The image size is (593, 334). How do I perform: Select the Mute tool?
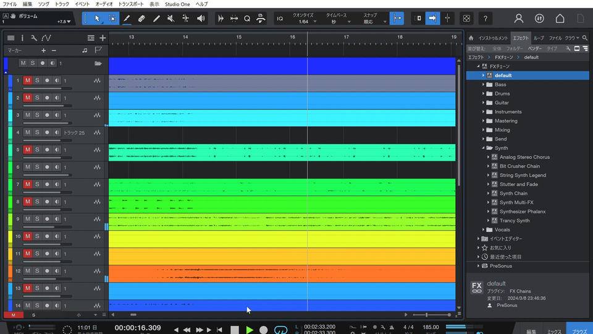tap(171, 19)
